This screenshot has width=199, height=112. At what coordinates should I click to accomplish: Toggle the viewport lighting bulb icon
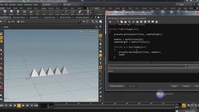(x=100, y=55)
